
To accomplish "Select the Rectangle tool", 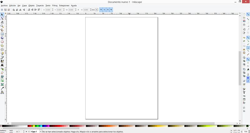I will click(x=2, y=34).
